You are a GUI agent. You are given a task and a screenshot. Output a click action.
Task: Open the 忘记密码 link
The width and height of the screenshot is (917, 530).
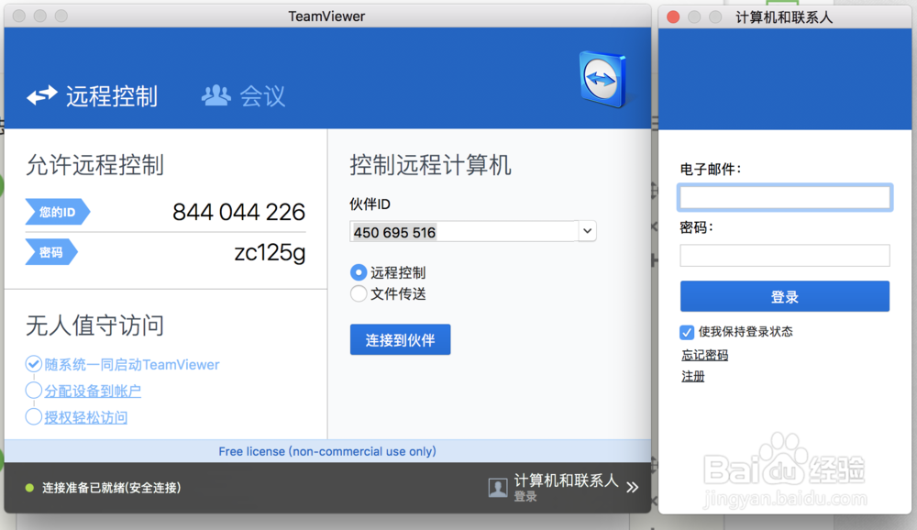(x=704, y=355)
